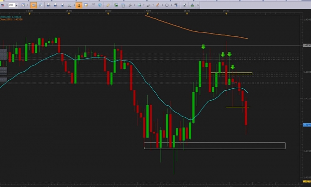Open the pencil line tool dropdown arrow
Image resolution: width=311 pixels, height=187 pixels.
click(162, 5)
